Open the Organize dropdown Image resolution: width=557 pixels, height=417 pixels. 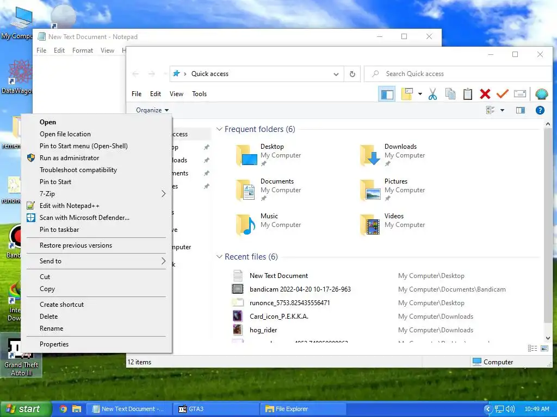click(152, 110)
